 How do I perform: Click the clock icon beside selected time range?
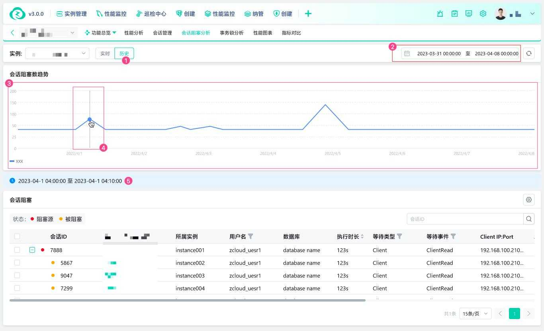pos(12,181)
